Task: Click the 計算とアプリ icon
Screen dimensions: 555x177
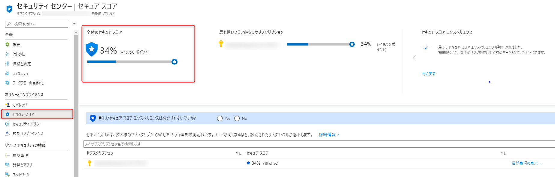Action: [8, 165]
